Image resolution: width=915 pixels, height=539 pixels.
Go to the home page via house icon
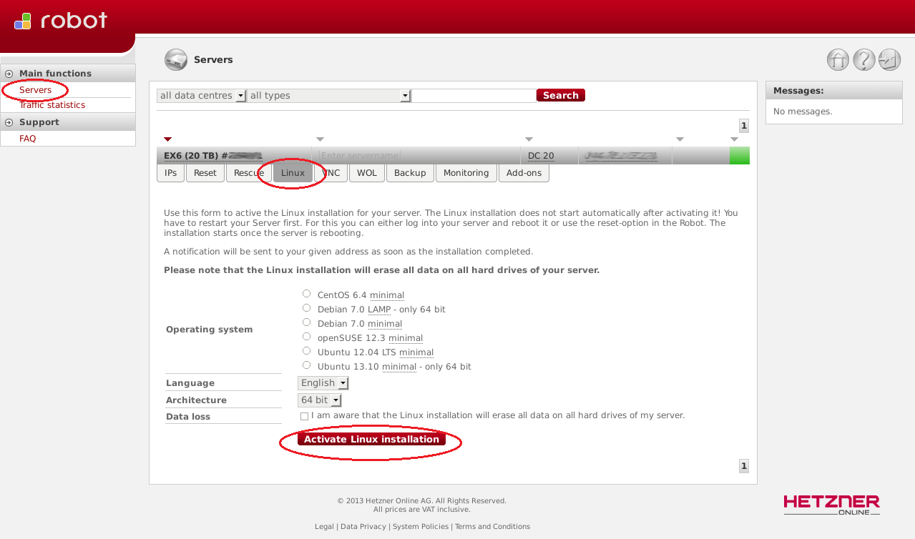(838, 60)
